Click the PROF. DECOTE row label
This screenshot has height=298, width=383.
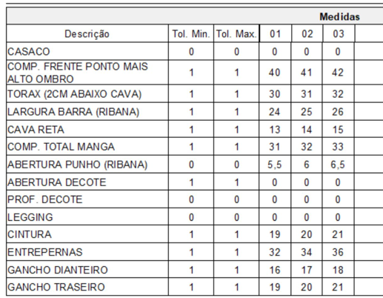click(x=44, y=199)
